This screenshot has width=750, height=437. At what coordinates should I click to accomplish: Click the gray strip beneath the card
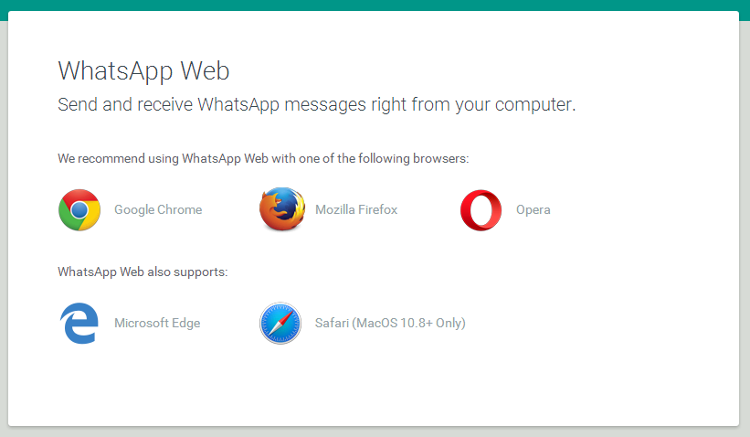(375, 432)
